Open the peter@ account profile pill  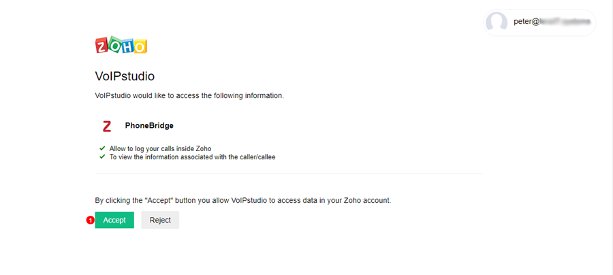click(x=539, y=22)
